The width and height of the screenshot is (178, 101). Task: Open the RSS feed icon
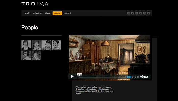point(137,13)
